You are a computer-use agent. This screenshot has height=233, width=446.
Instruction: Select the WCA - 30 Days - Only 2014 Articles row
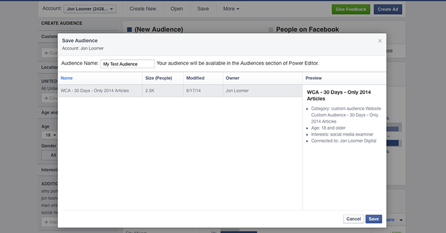click(180, 90)
